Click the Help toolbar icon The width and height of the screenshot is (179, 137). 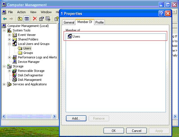coord(57,19)
